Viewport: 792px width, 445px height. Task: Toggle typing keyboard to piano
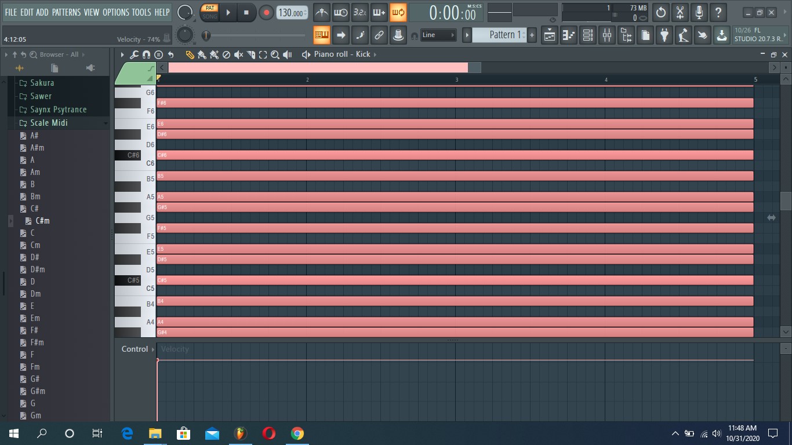coord(322,35)
